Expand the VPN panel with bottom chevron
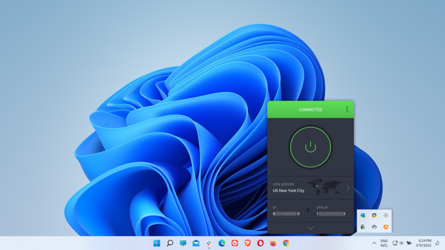Viewport: 445px width, 250px height. click(x=310, y=228)
